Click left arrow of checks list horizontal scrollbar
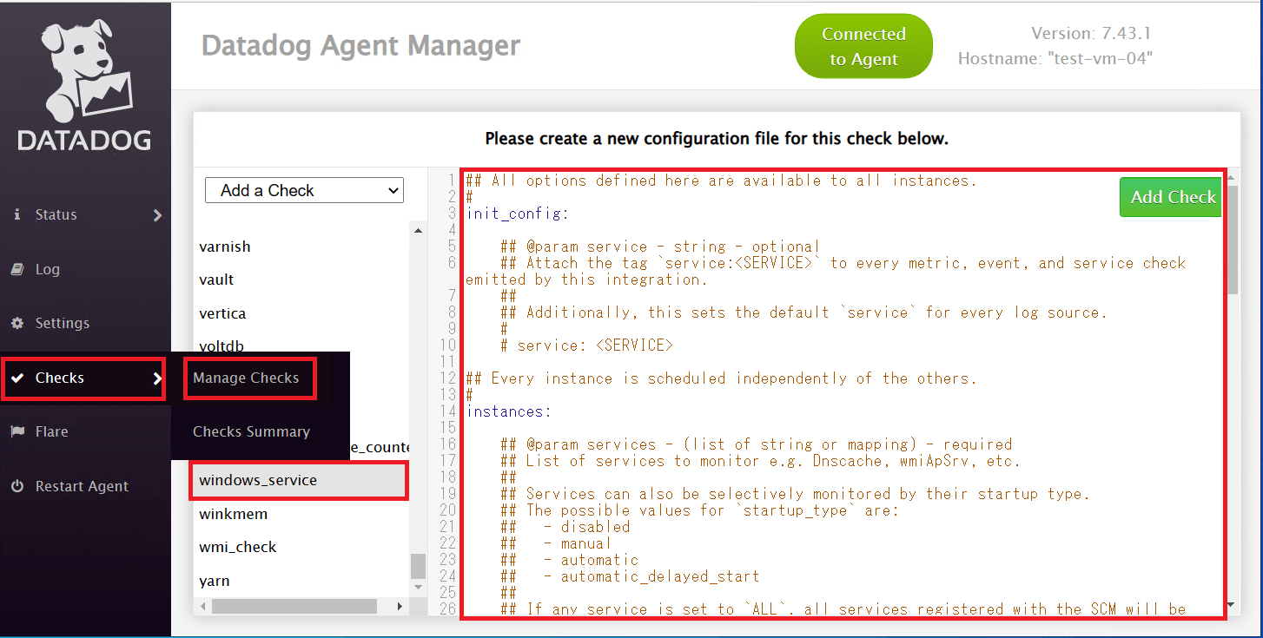The width and height of the screenshot is (1263, 638). tap(203, 605)
